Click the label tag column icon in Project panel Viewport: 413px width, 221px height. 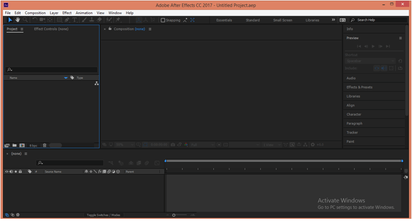tap(72, 78)
